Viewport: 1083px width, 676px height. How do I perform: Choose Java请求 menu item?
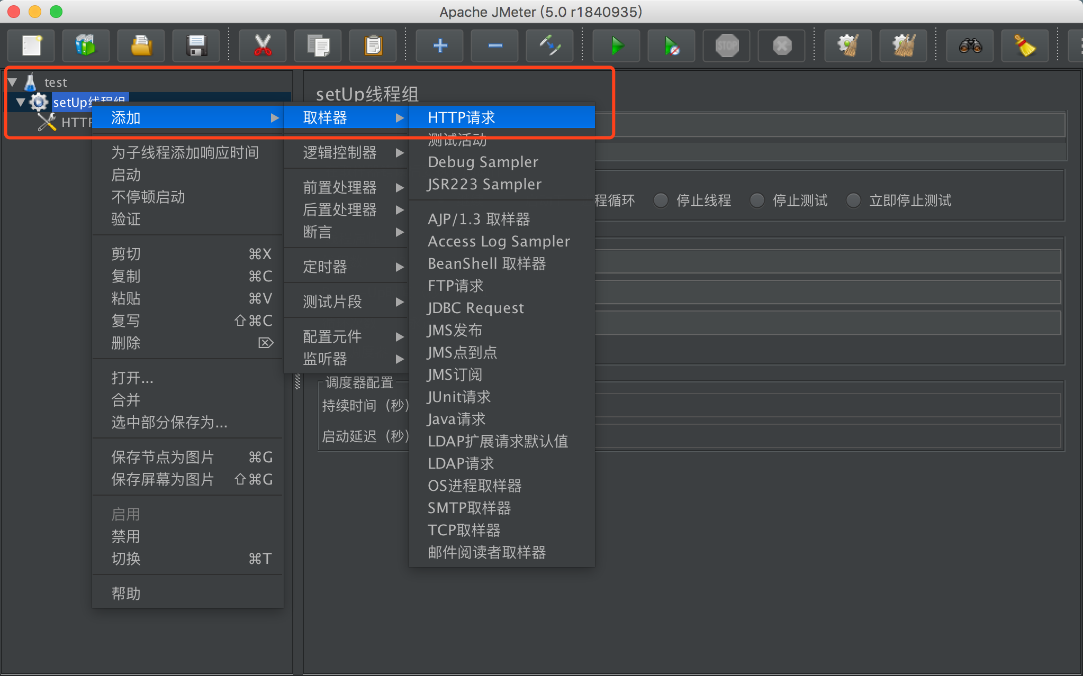[x=502, y=419]
